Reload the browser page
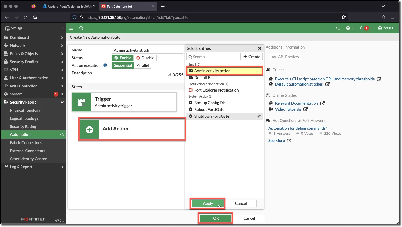The height and width of the screenshot is (227, 402). [26, 17]
